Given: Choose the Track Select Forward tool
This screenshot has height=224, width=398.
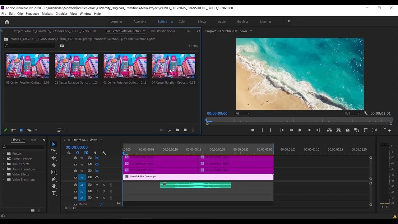Looking at the screenshot, I should (53, 151).
